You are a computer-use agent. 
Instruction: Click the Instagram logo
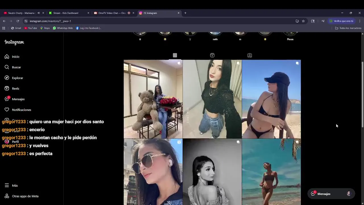[x=14, y=42]
